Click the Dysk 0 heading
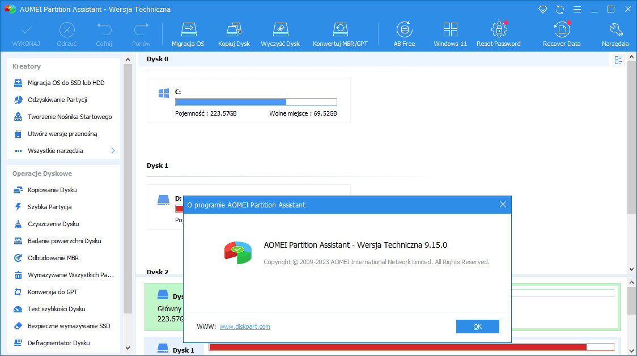Image resolution: width=637 pixels, height=356 pixels. (158, 60)
